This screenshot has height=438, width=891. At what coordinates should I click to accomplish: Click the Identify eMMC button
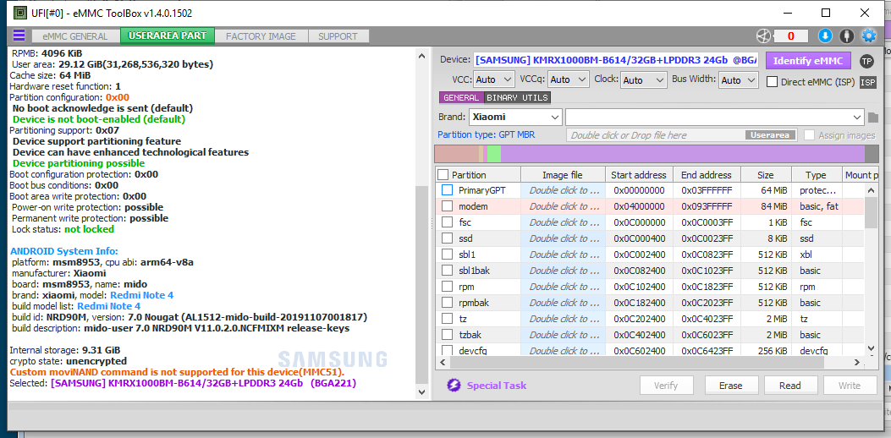point(807,61)
